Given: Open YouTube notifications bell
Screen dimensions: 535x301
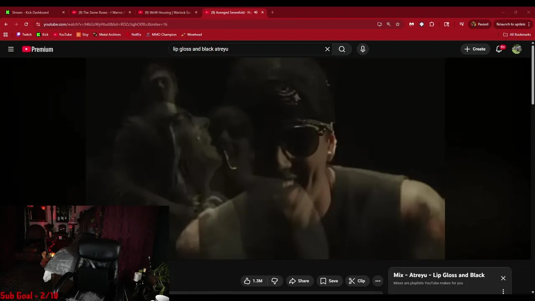Looking at the screenshot, I should click(x=499, y=49).
